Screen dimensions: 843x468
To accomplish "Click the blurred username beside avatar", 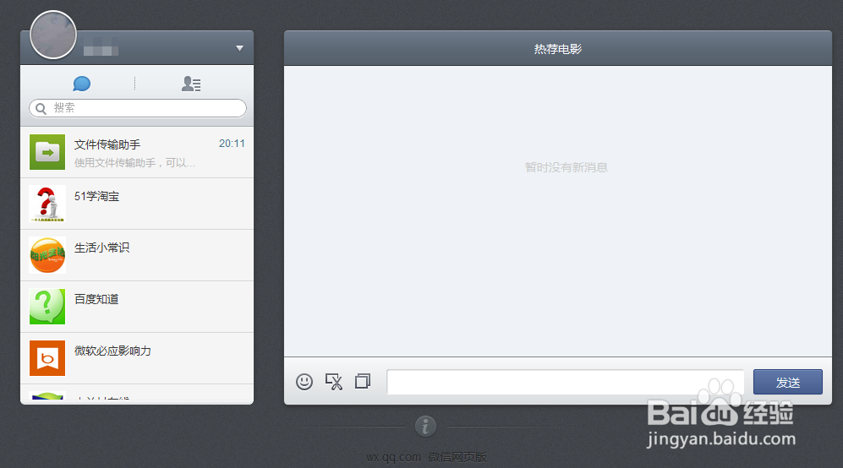I will point(101,46).
